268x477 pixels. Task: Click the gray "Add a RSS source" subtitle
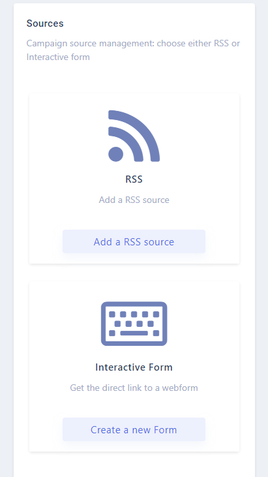tap(134, 200)
